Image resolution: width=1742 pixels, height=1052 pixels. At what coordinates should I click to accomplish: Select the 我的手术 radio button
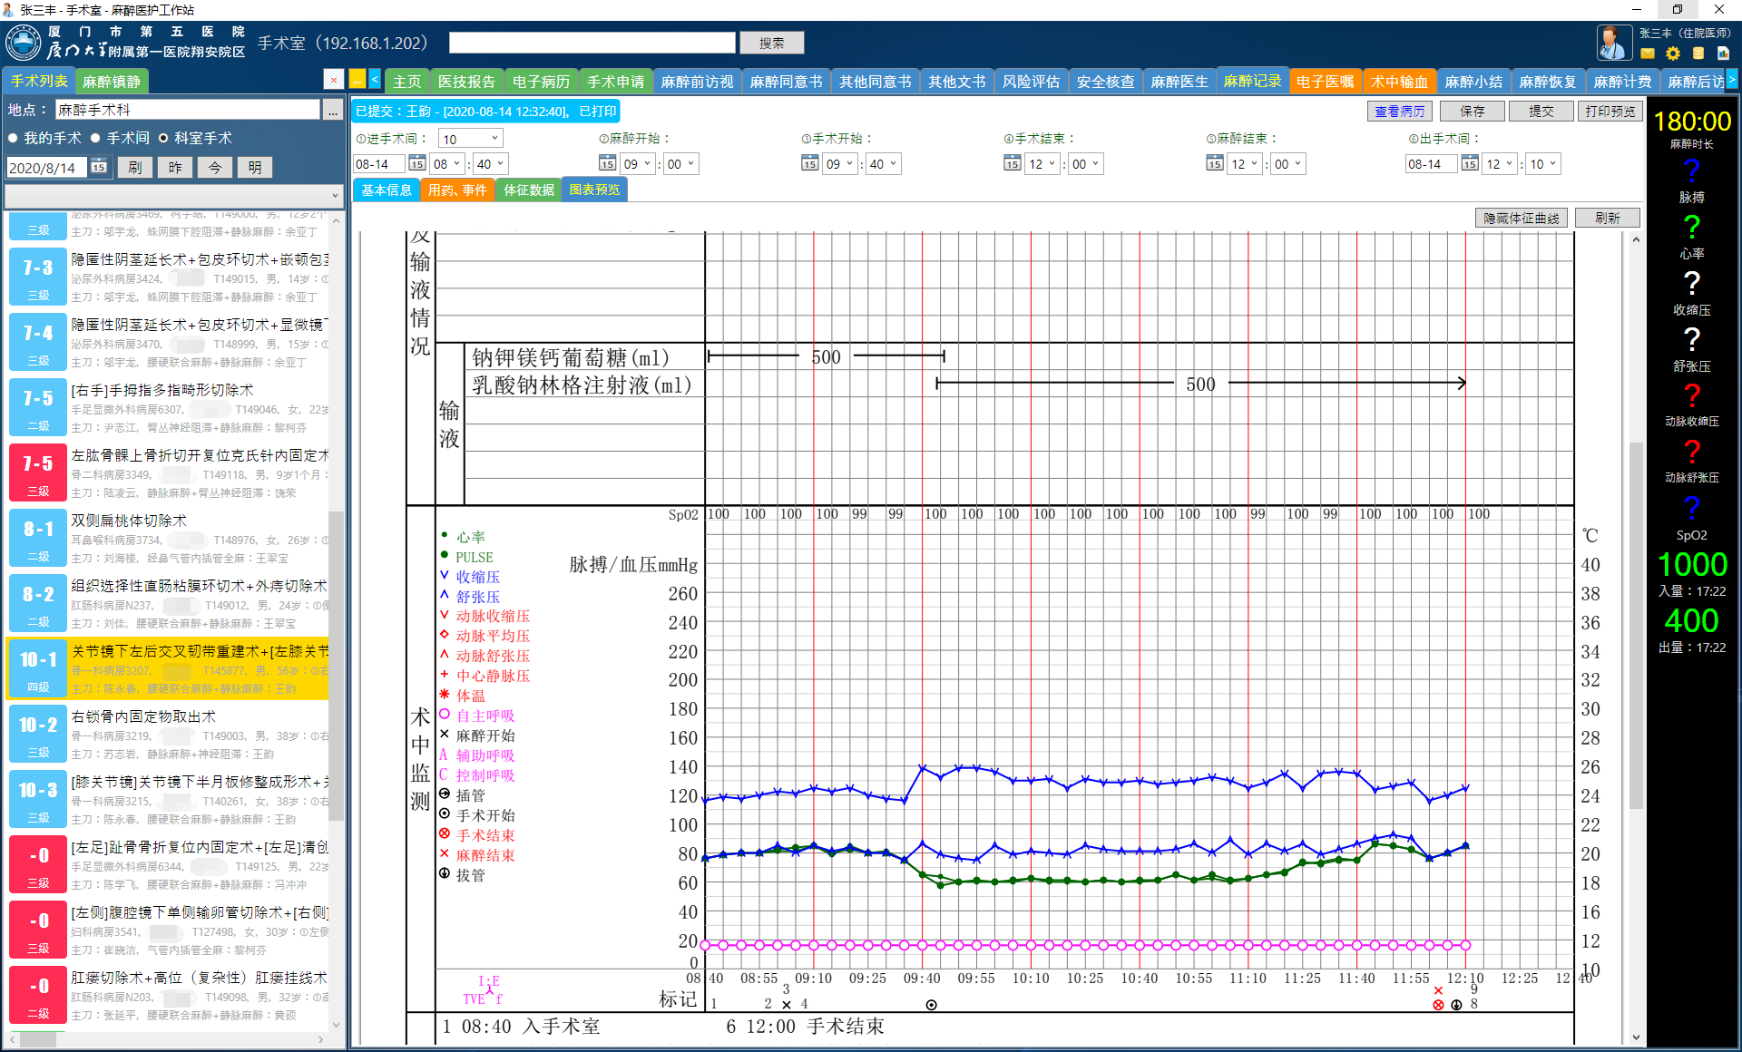[x=14, y=139]
